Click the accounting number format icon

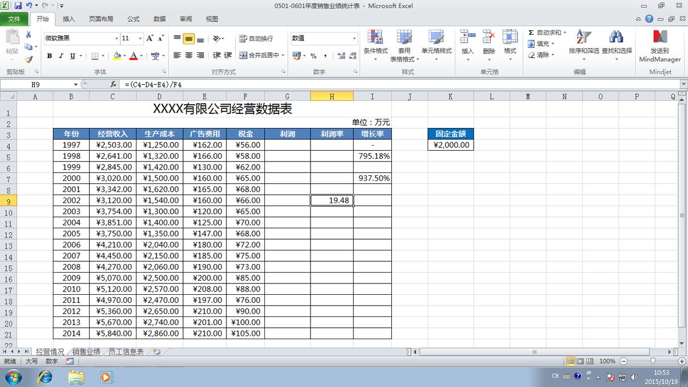[296, 56]
